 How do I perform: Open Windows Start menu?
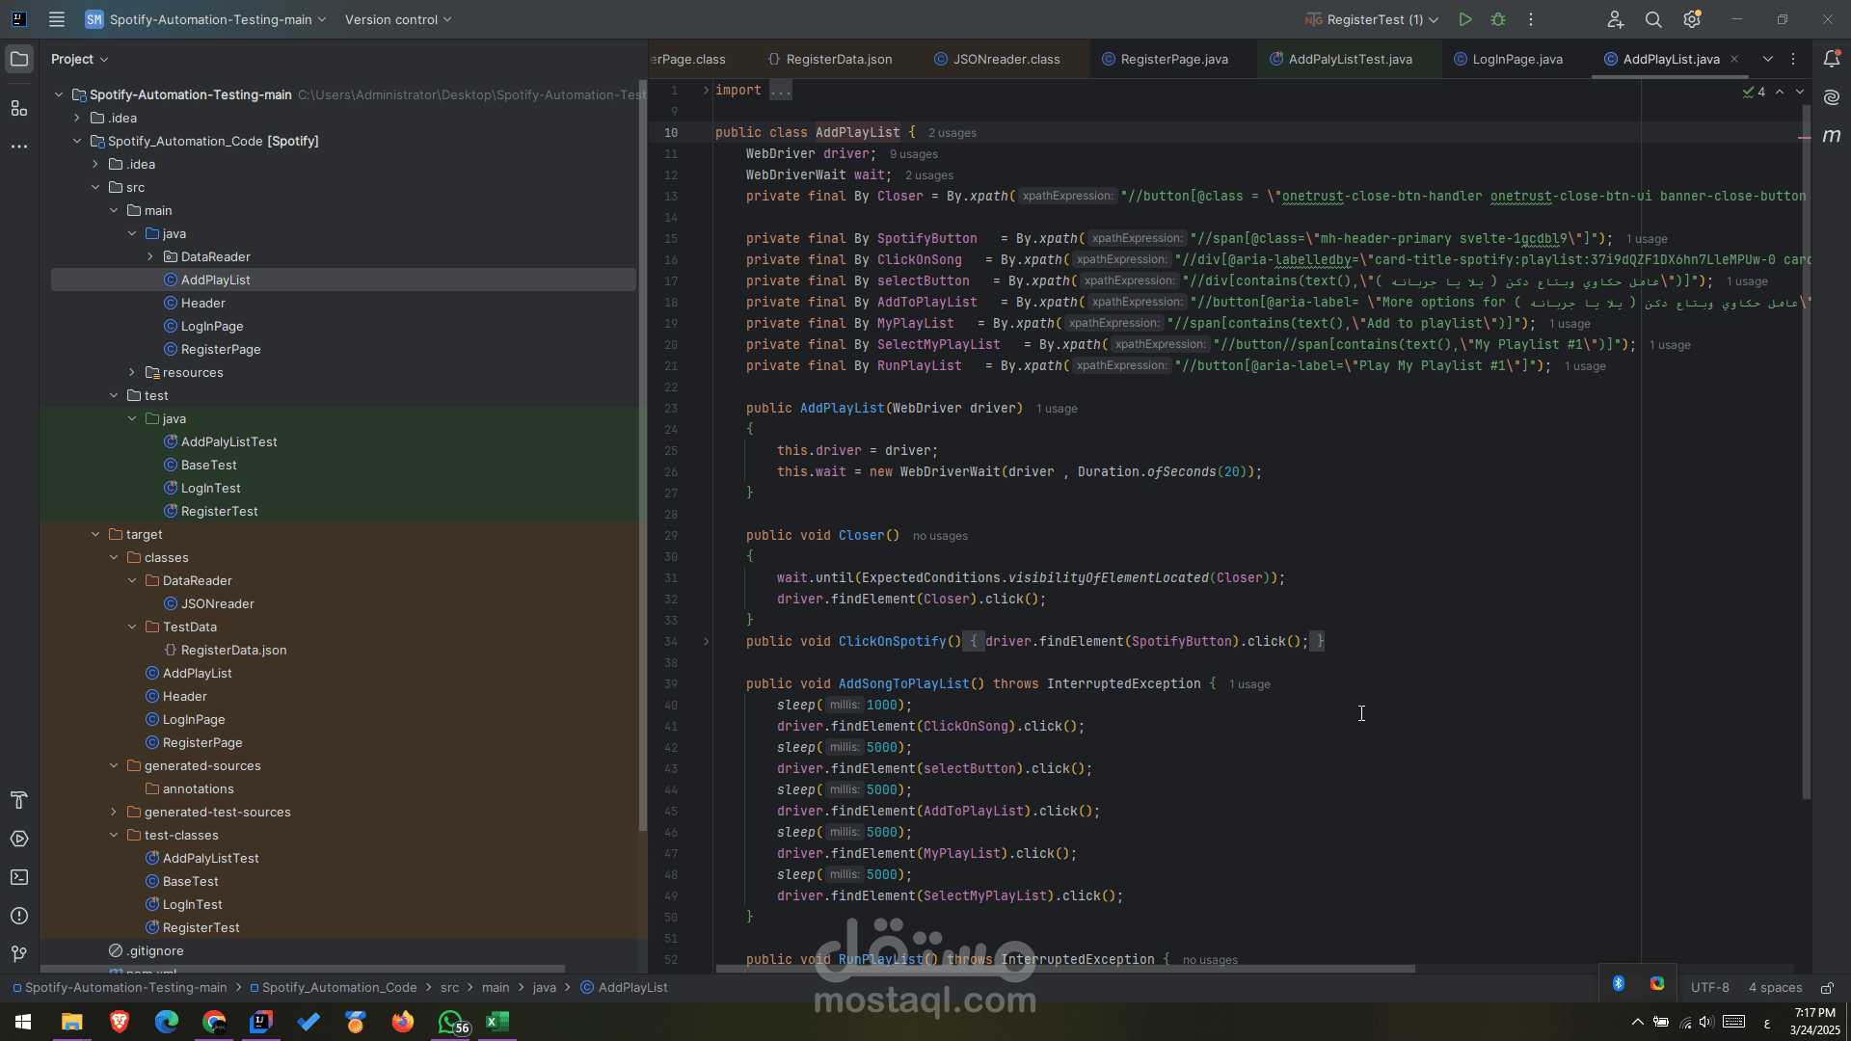click(x=23, y=1022)
